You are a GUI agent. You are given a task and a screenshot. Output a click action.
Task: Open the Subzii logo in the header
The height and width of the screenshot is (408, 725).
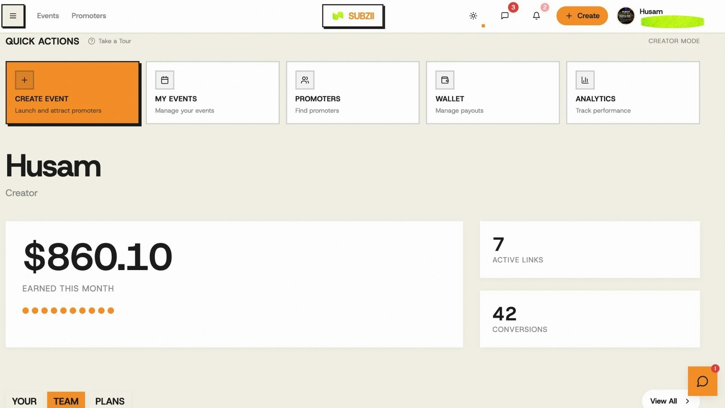coord(353,16)
